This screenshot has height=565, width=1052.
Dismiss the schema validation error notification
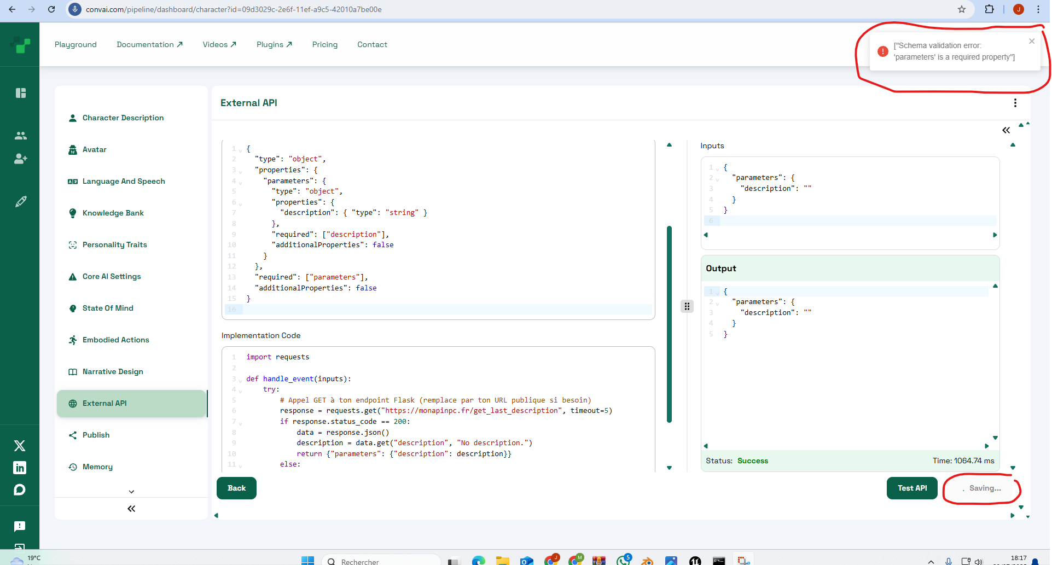click(x=1031, y=42)
